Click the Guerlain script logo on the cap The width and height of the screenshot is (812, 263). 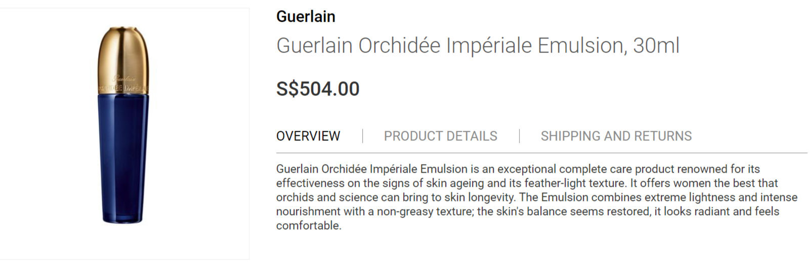(x=123, y=78)
